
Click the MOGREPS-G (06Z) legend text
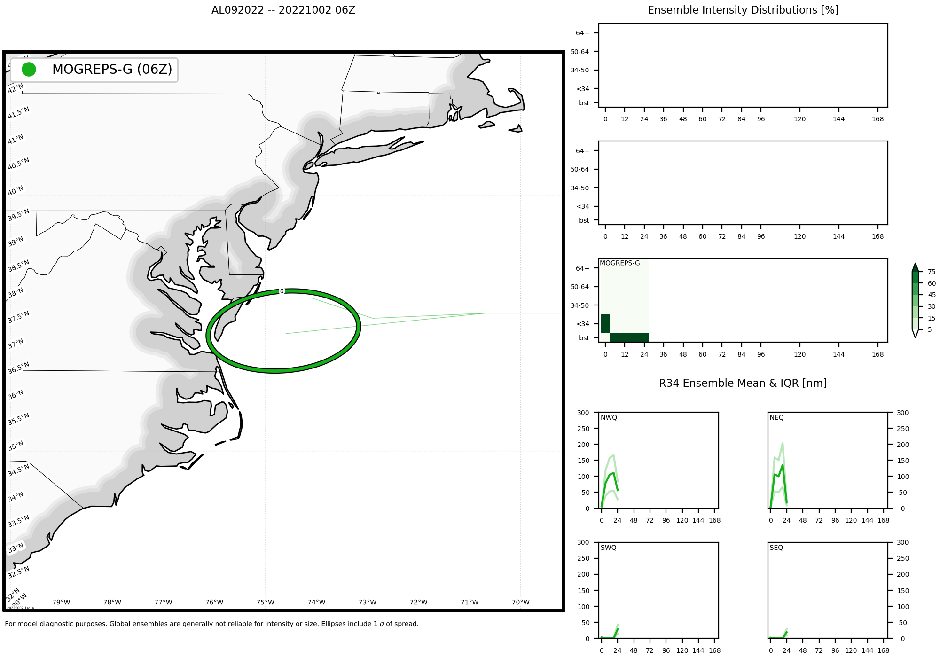112,70
